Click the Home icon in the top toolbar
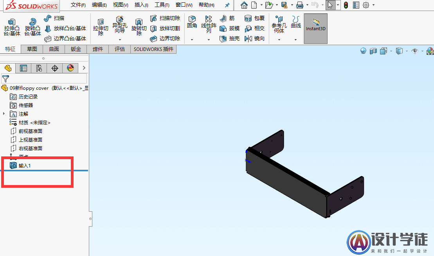434x256 pixels. [244, 5]
